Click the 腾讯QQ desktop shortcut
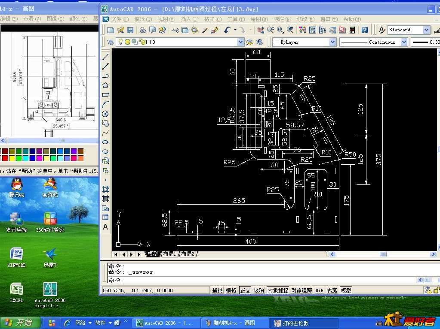The width and height of the screenshot is (440, 329). point(16,188)
